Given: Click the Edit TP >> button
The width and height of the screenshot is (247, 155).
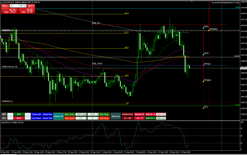Looking at the screenshot, I should (151, 118).
